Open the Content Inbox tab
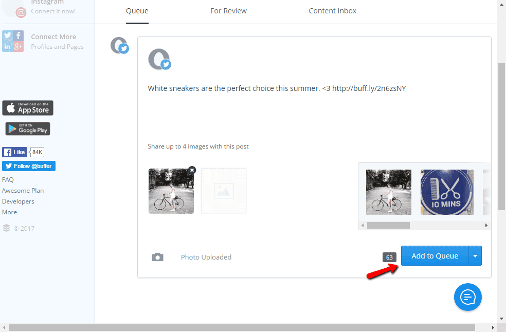This screenshot has height=332, width=506. tap(332, 11)
